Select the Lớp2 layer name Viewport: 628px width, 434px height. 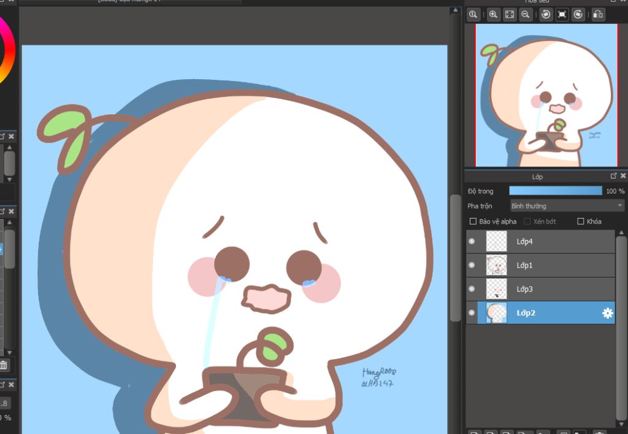[x=526, y=312]
